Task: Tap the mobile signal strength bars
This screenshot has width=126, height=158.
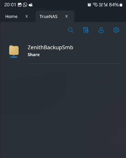Action: coord(106,5)
